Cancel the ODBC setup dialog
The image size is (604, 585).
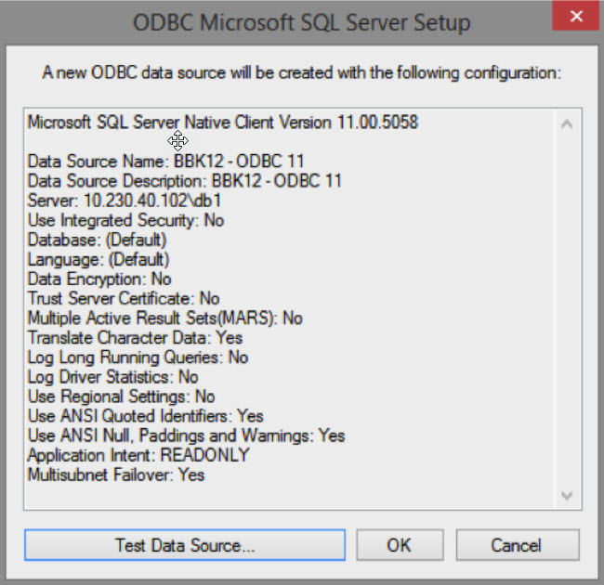point(518,545)
